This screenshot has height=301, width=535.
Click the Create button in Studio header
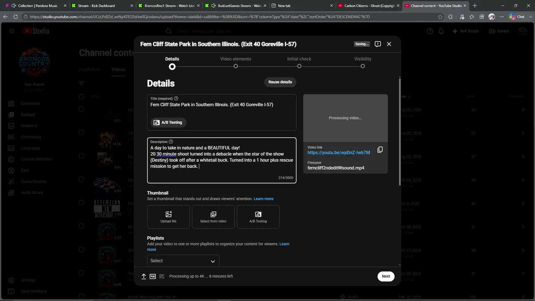click(499, 31)
